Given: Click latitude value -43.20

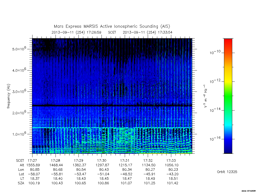Looking at the screenshot, I should tap(172, 174).
